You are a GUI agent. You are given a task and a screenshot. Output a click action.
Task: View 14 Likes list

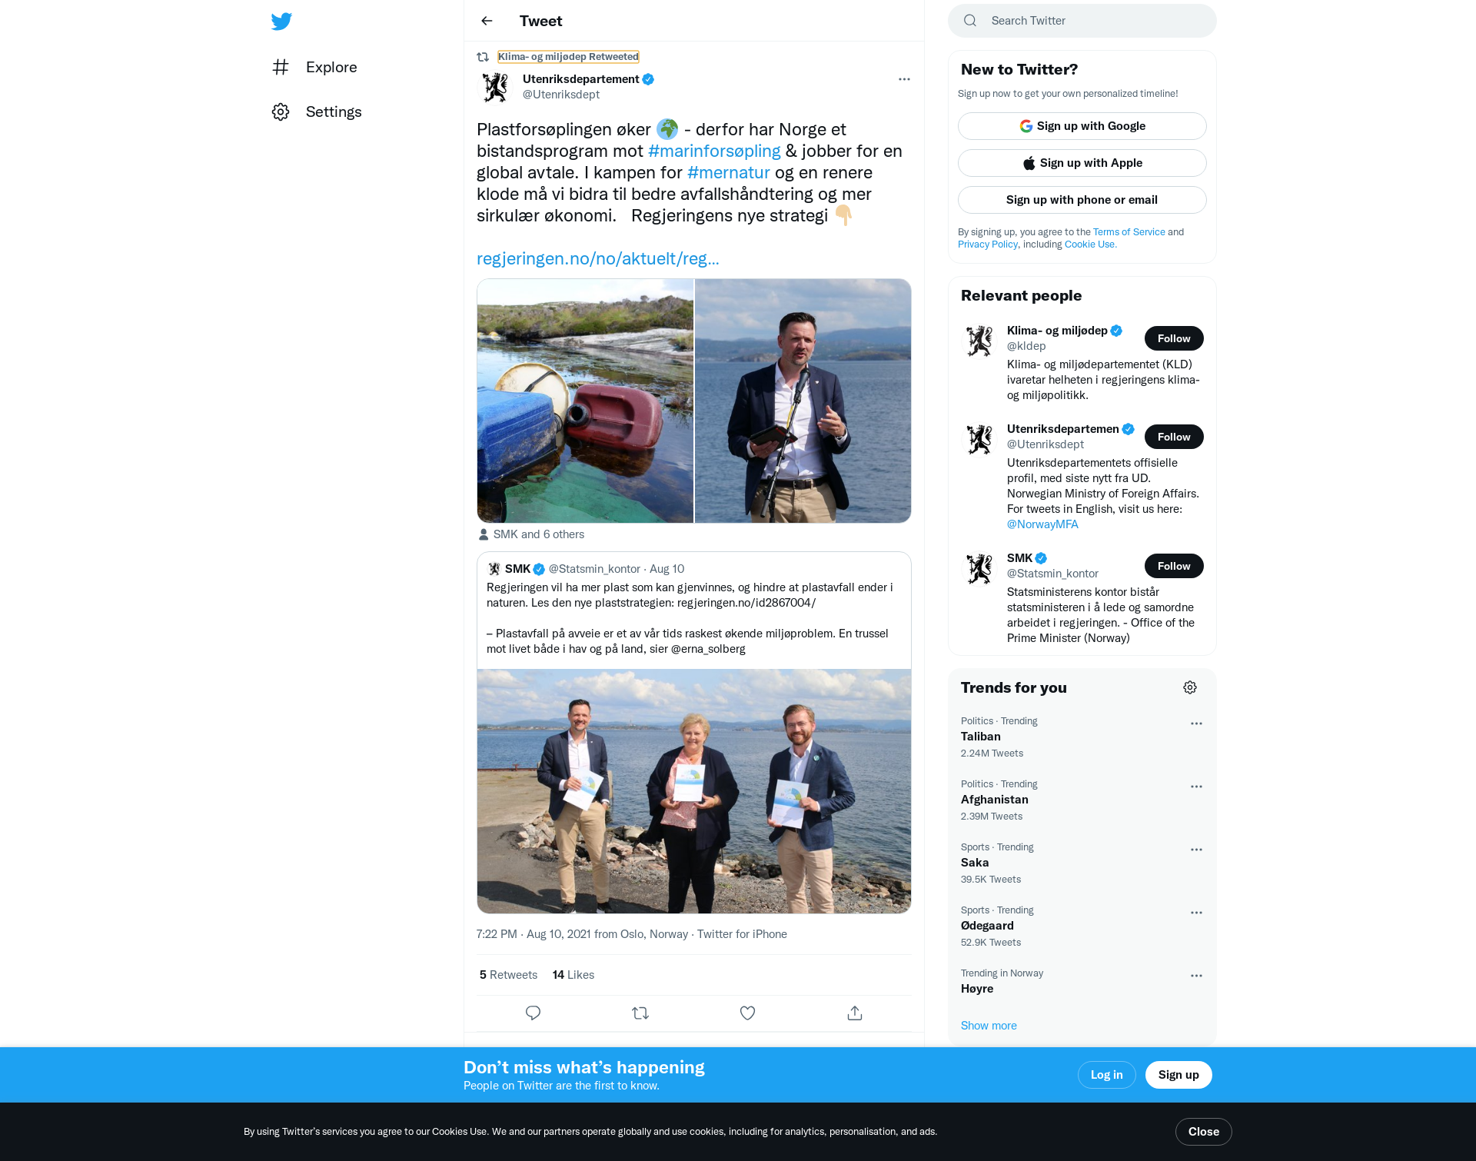(x=573, y=975)
